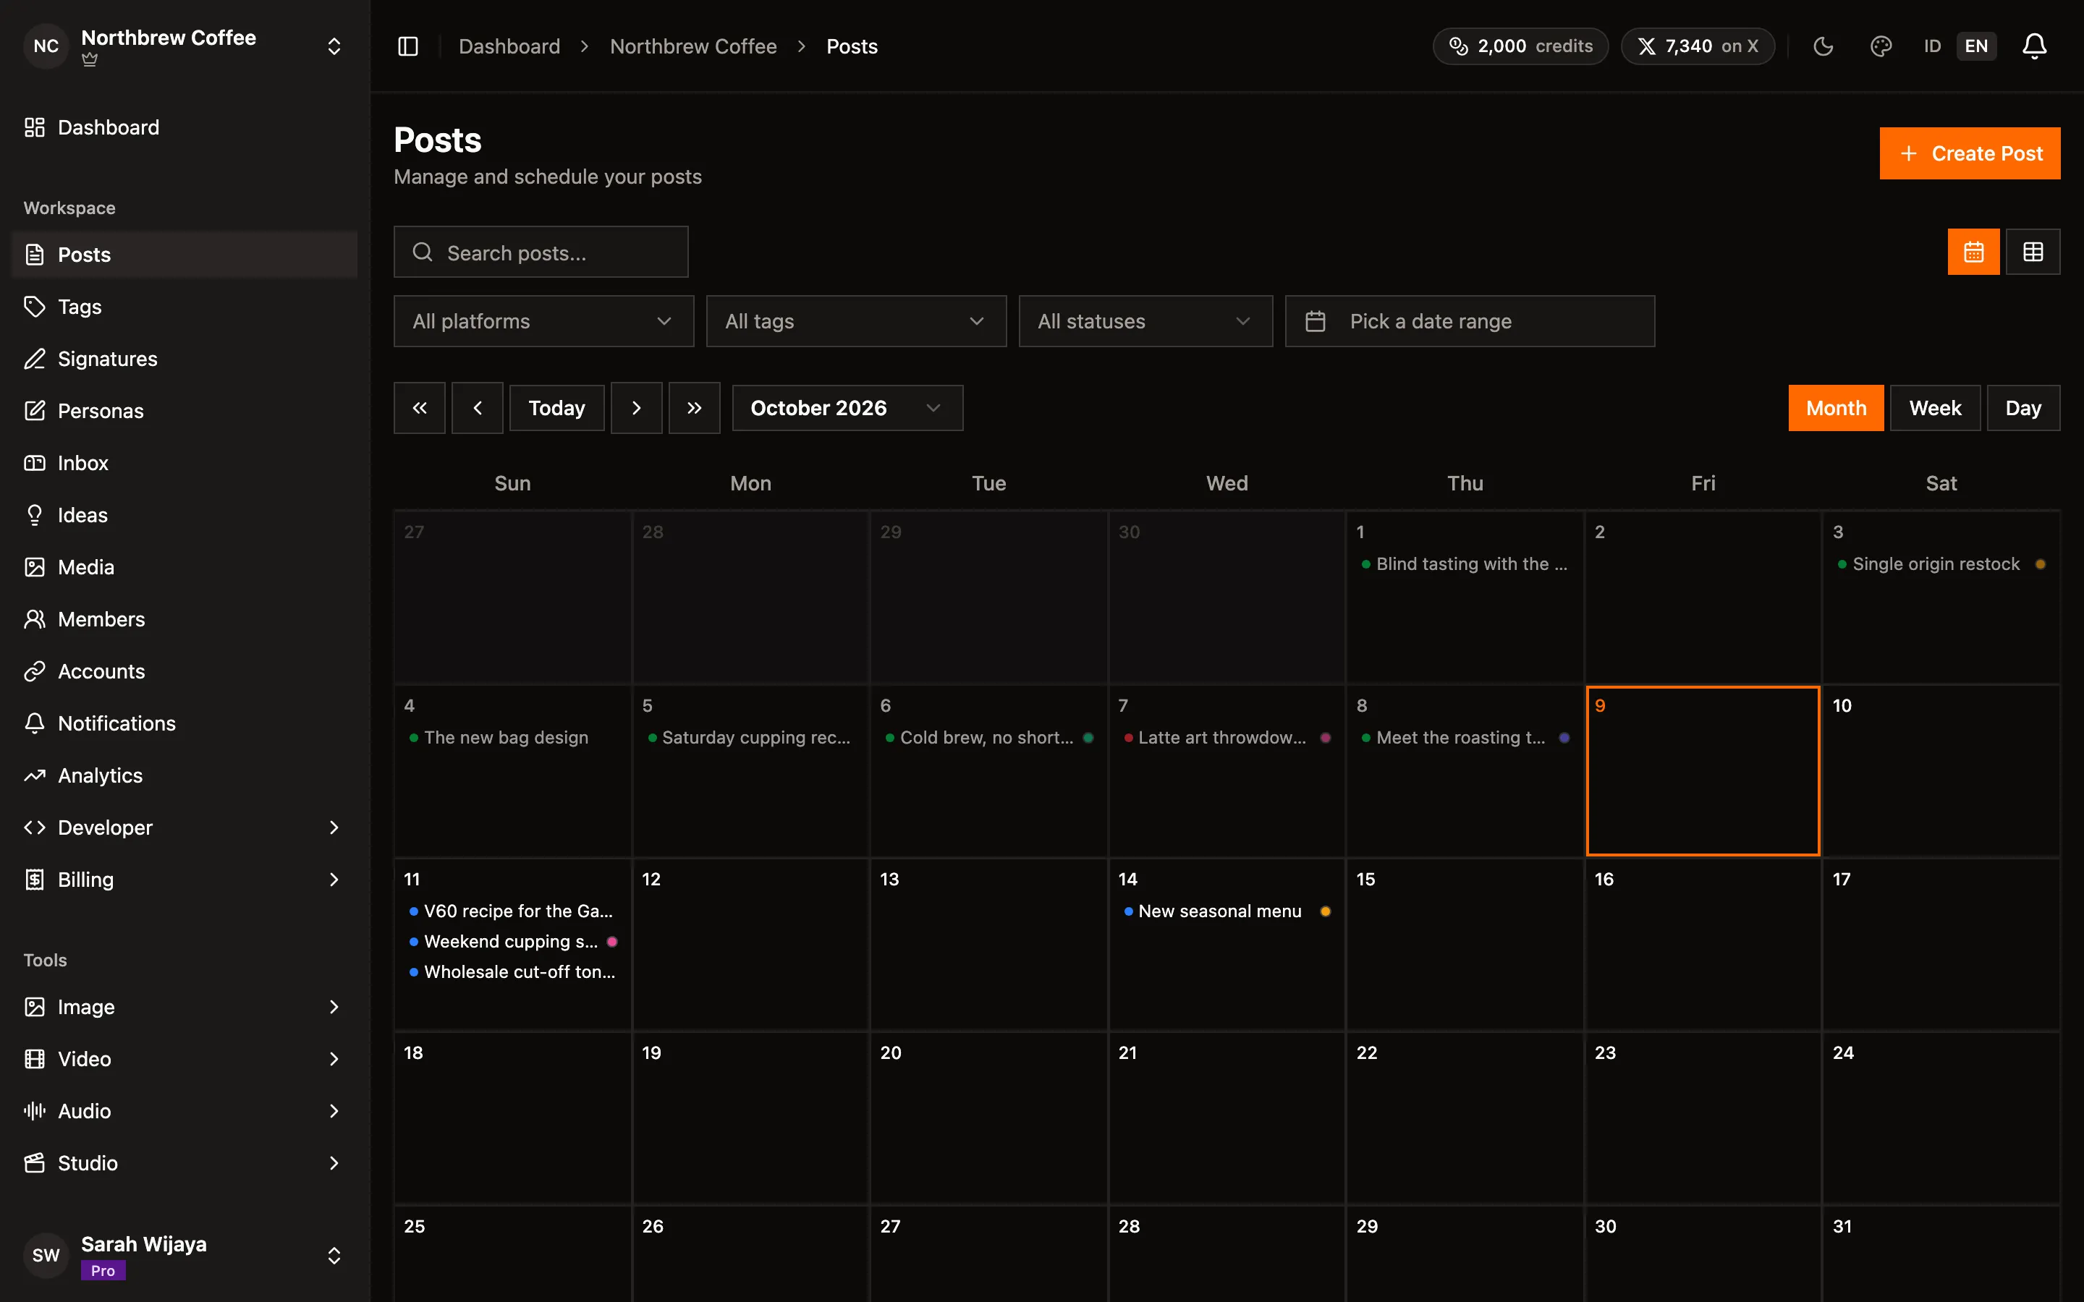Open the Inbox
Screen dimensions: 2084x1302
185,463
